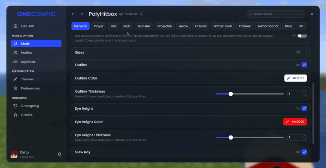Image resolution: width=326 pixels, height=168 pixels.
Task: Uncheck the Eye Height checkbox
Action: pos(304,108)
